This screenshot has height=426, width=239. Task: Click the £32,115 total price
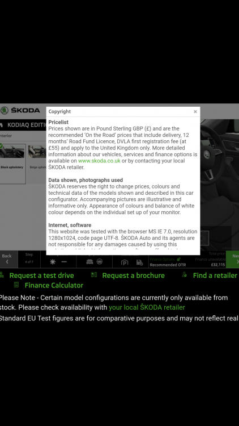tap(218, 265)
